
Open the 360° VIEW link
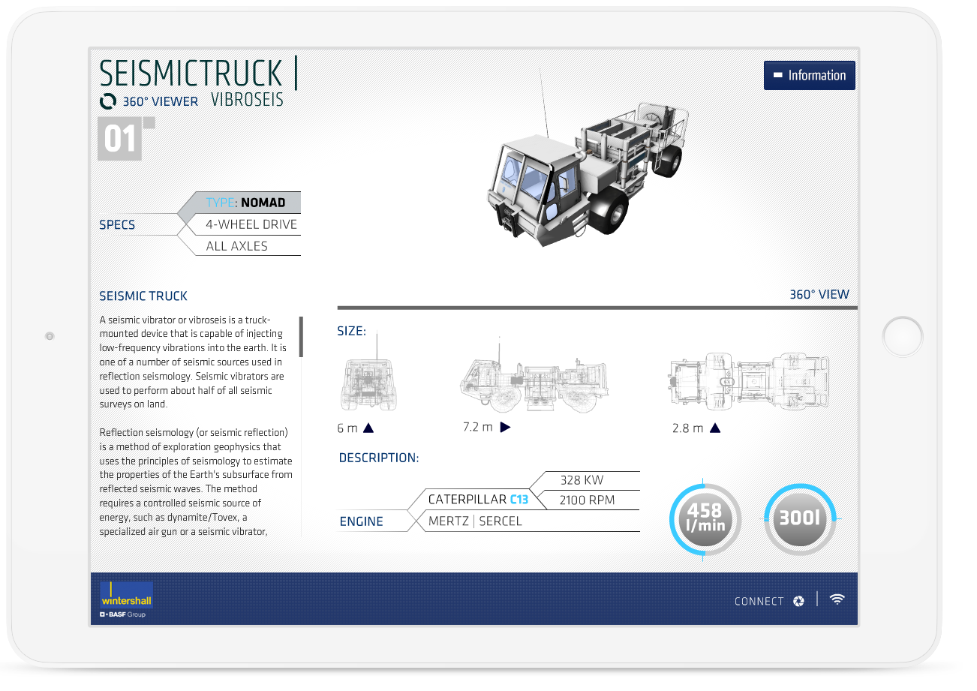point(819,295)
